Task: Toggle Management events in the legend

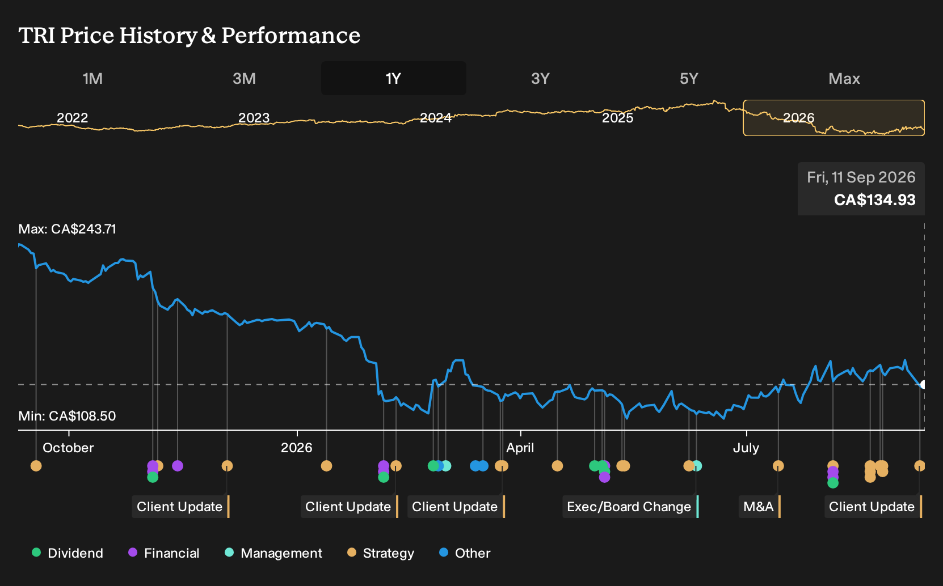Action: pos(273,553)
